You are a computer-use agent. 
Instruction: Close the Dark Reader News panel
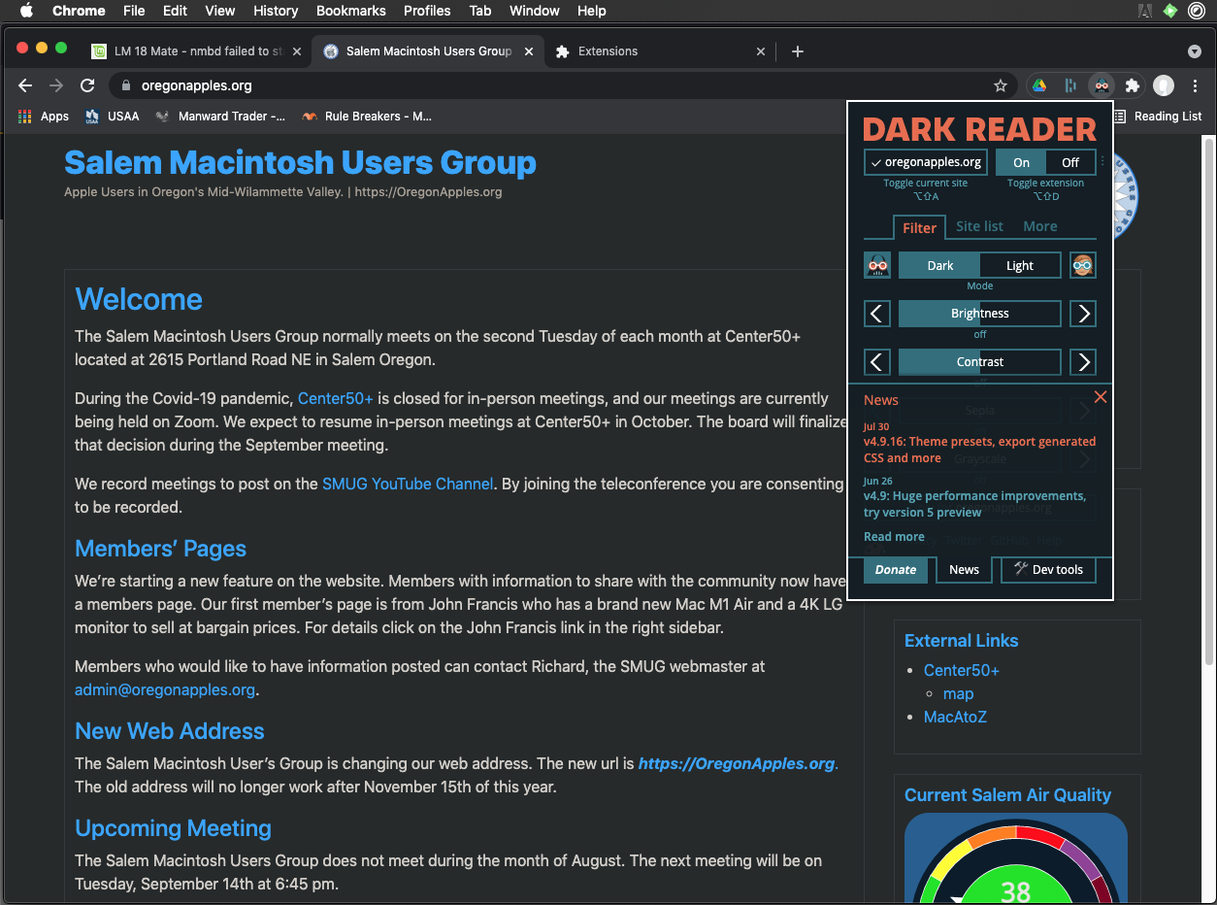point(1101,397)
